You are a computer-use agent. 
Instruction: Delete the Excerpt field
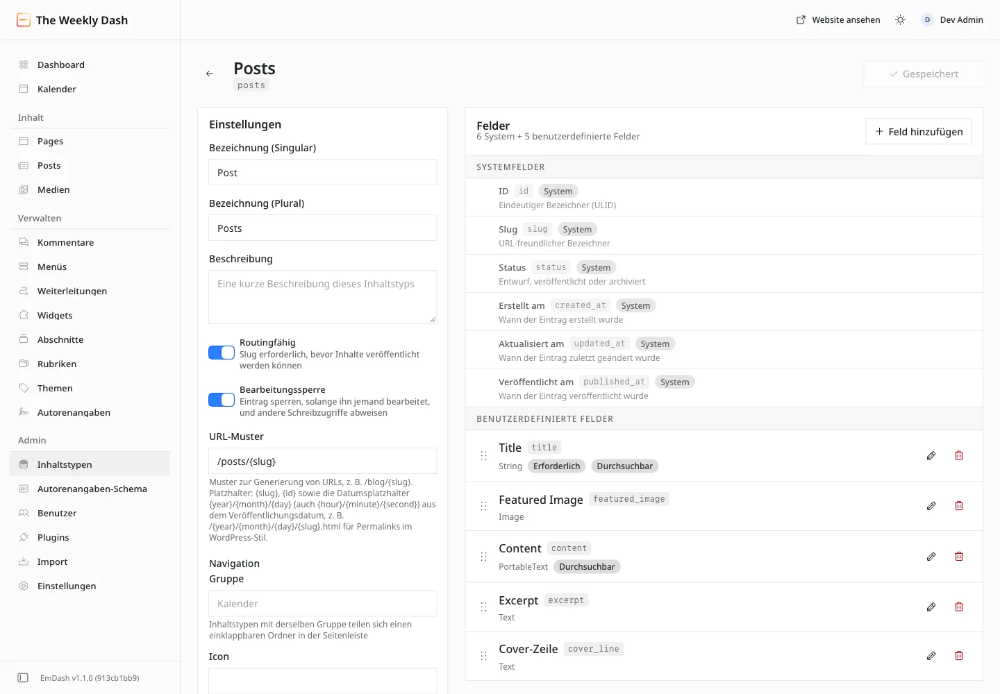(x=959, y=607)
